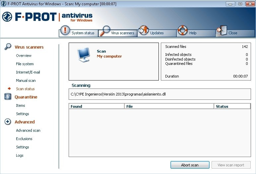Click the Virus scanners sidebar heading
The height and width of the screenshot is (174, 256).
[x=29, y=47]
